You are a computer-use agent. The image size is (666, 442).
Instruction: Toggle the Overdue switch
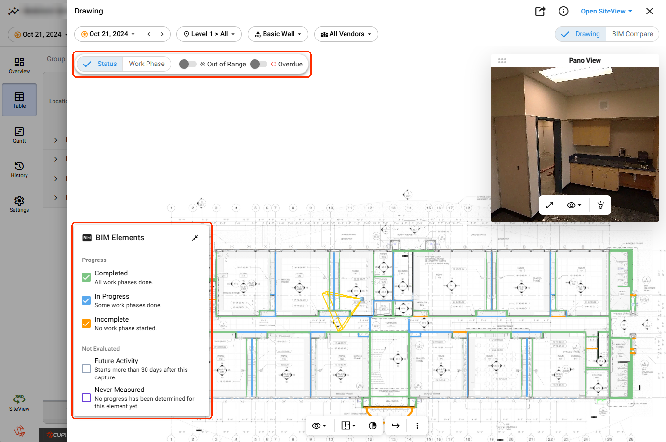pos(258,64)
